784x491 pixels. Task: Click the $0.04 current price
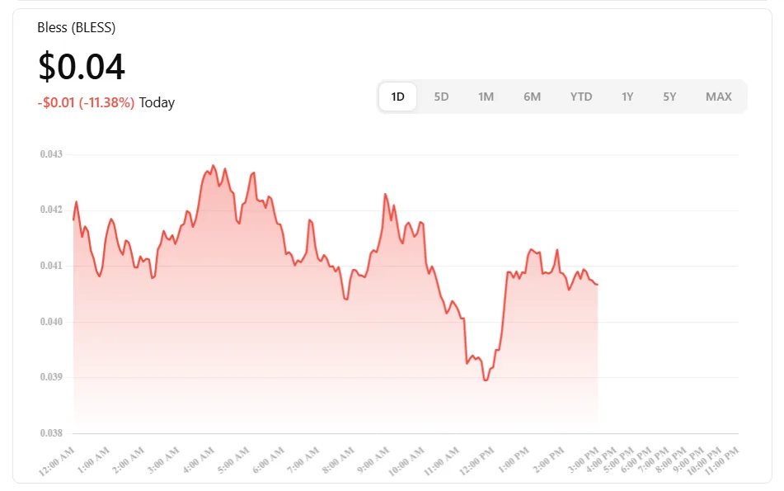tap(82, 67)
